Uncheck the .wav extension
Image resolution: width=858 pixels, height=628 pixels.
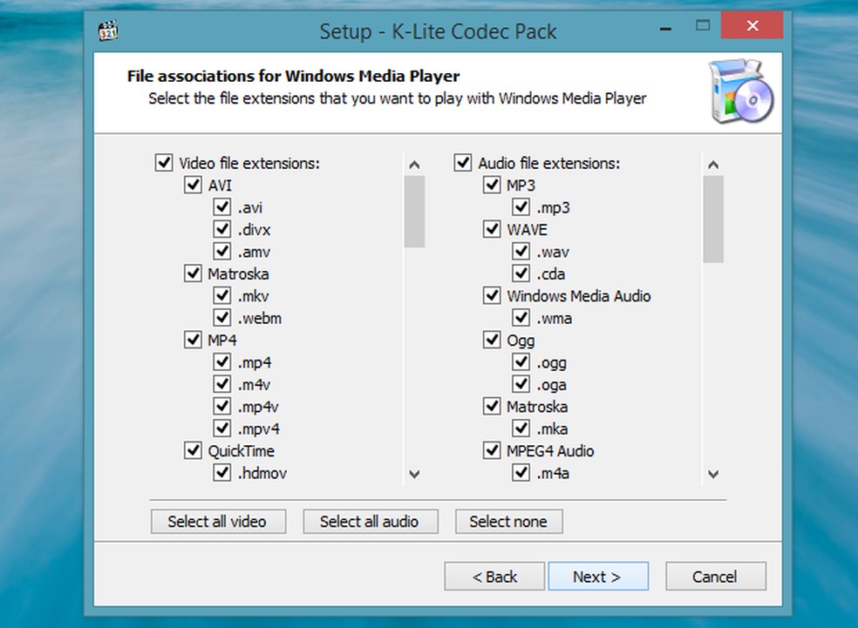[x=521, y=251]
